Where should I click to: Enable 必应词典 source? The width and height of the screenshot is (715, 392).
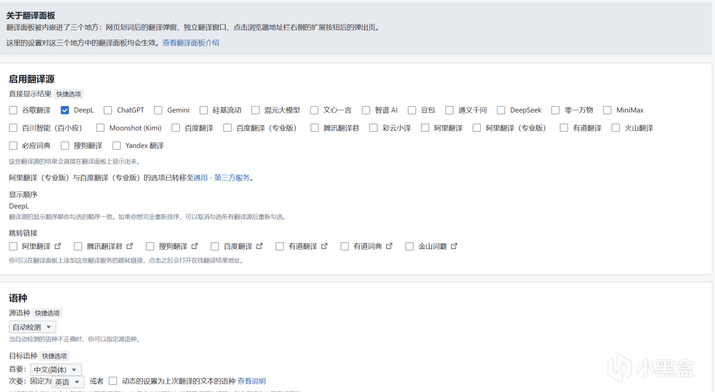click(x=13, y=146)
